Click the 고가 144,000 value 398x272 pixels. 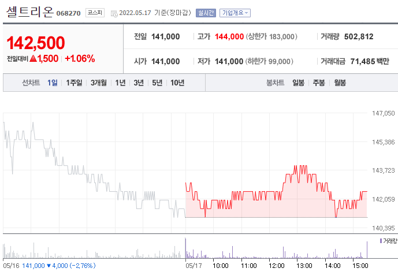point(229,37)
